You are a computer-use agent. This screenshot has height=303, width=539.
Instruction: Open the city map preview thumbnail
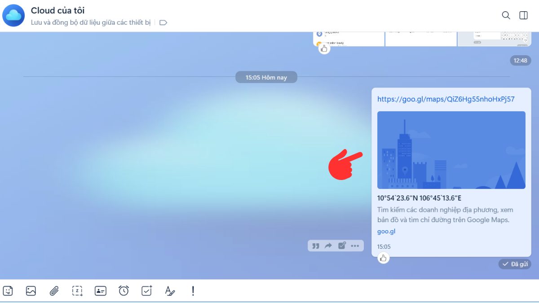(451, 150)
